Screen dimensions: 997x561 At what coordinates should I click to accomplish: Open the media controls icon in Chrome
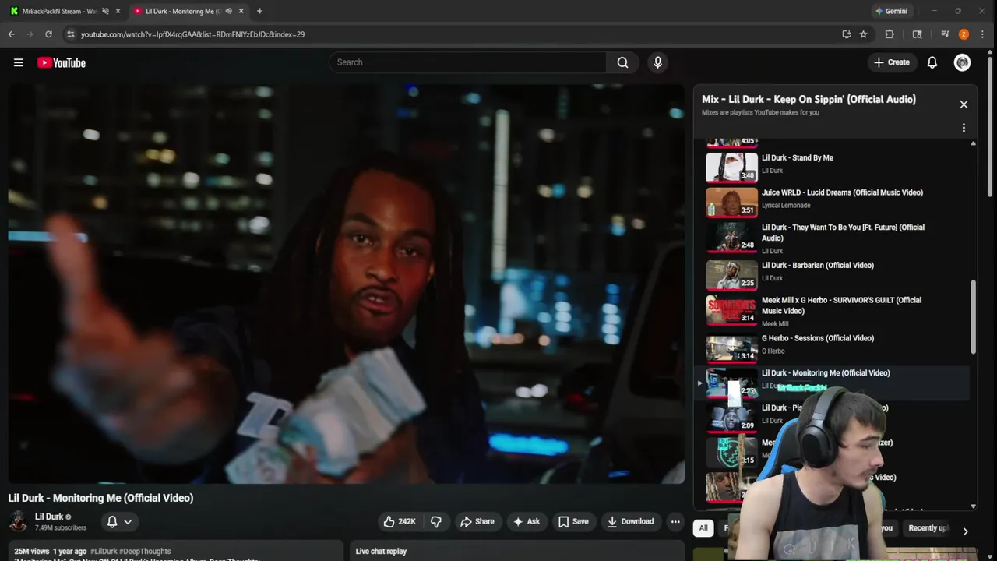[945, 34]
